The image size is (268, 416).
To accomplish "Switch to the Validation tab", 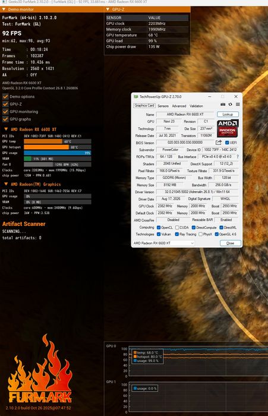I will pyautogui.click(x=196, y=106).
